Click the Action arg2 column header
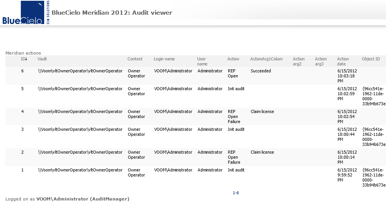The width and height of the screenshot is (386, 209). point(299,62)
